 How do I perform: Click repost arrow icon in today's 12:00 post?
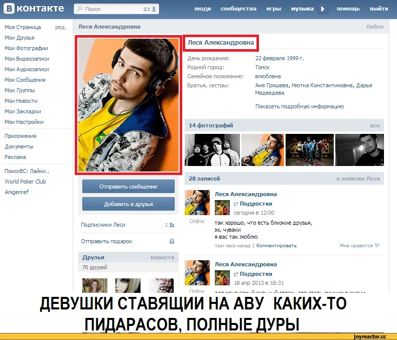236,204
